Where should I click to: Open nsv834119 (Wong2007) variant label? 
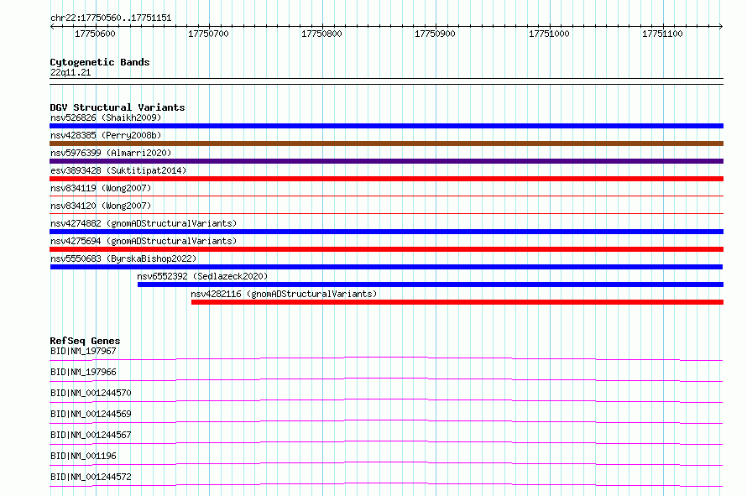click(x=101, y=188)
